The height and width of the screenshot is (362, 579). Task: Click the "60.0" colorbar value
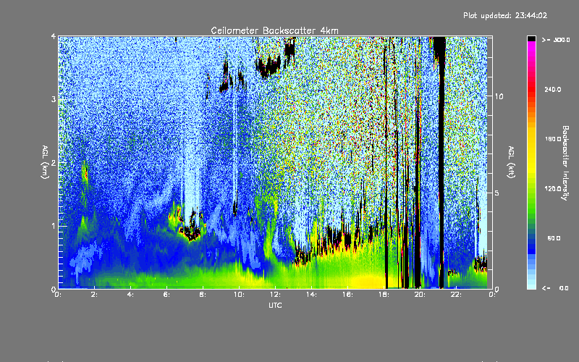554,238
